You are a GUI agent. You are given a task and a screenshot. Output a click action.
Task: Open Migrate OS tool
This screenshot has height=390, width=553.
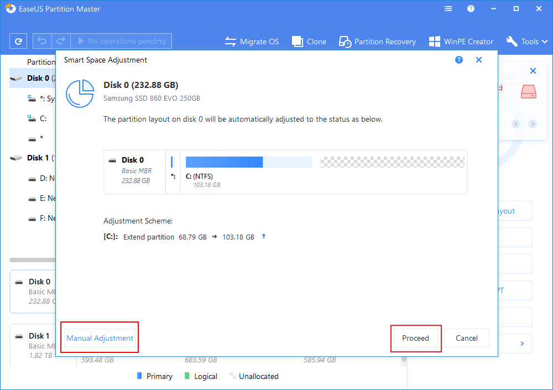(x=252, y=41)
